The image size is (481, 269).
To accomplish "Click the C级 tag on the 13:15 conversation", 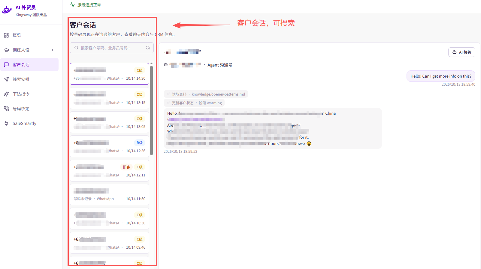I will tap(140, 95).
